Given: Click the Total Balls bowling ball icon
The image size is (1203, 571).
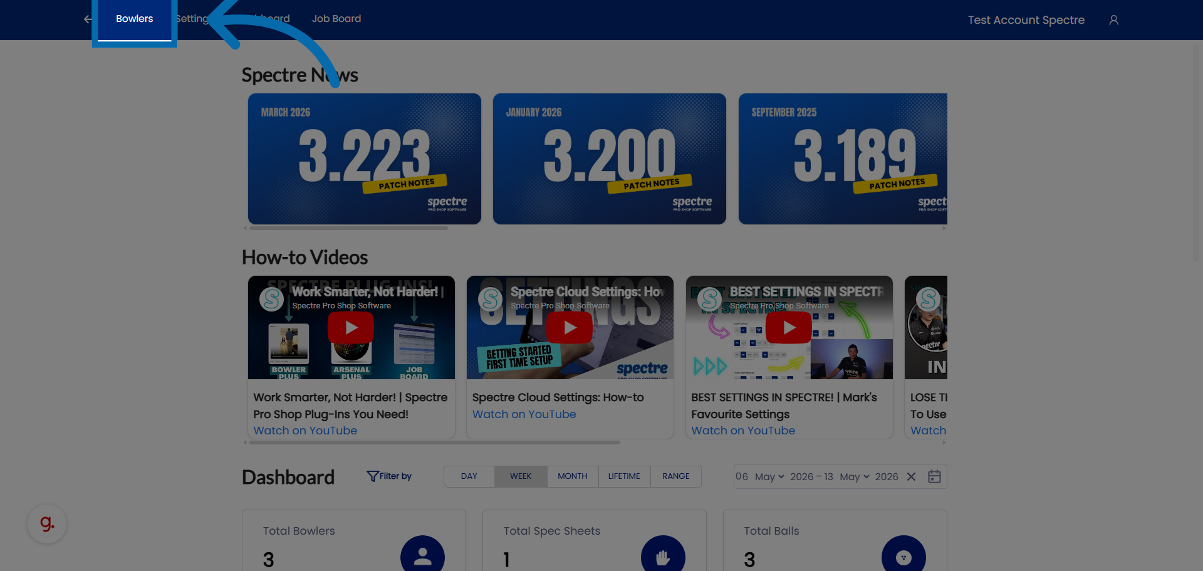Looking at the screenshot, I should (904, 557).
